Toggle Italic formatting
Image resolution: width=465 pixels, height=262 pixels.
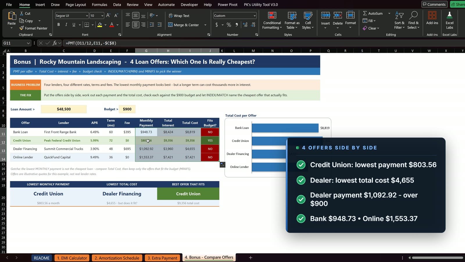point(66,25)
